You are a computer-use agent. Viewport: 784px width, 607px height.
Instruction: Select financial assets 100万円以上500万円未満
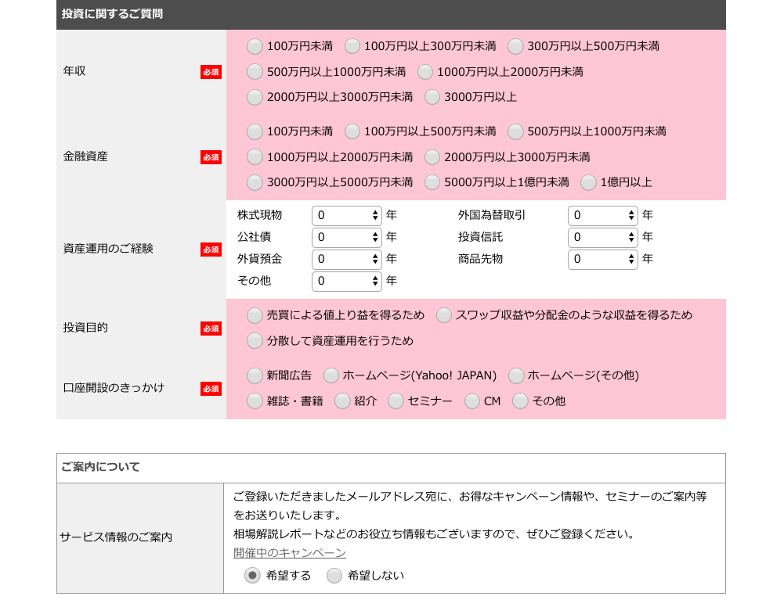(352, 131)
